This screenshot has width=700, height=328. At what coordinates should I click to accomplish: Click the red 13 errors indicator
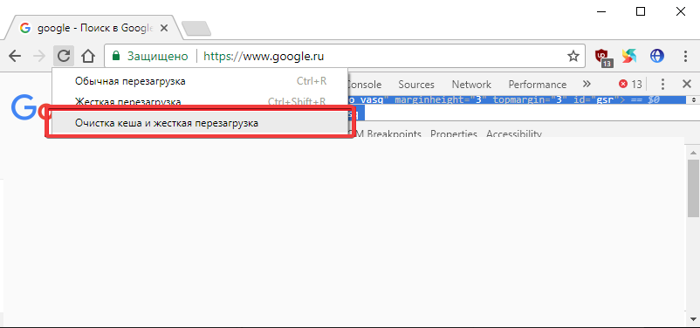[x=630, y=84]
